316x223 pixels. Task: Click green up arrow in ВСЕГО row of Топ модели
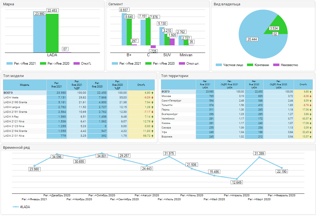tap(152, 93)
